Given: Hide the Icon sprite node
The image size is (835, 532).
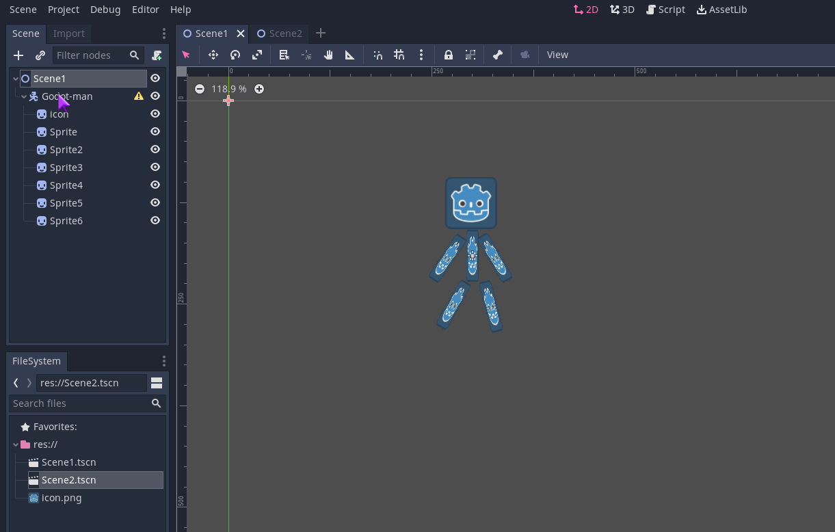Looking at the screenshot, I should point(155,114).
